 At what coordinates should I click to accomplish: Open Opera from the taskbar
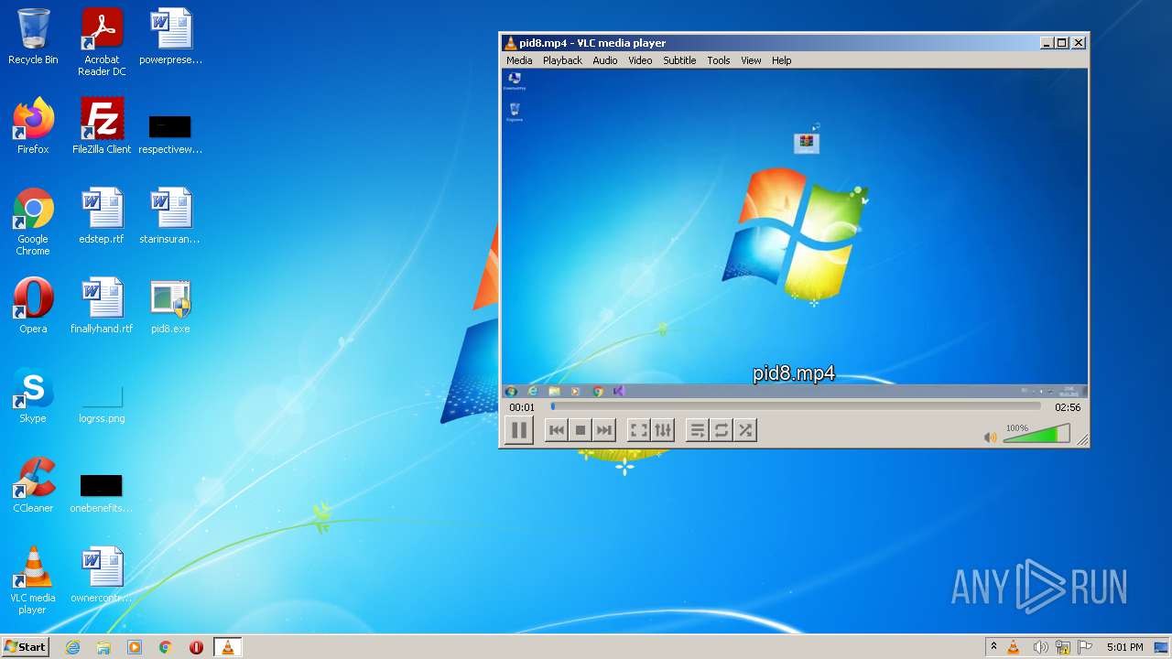pyautogui.click(x=196, y=647)
